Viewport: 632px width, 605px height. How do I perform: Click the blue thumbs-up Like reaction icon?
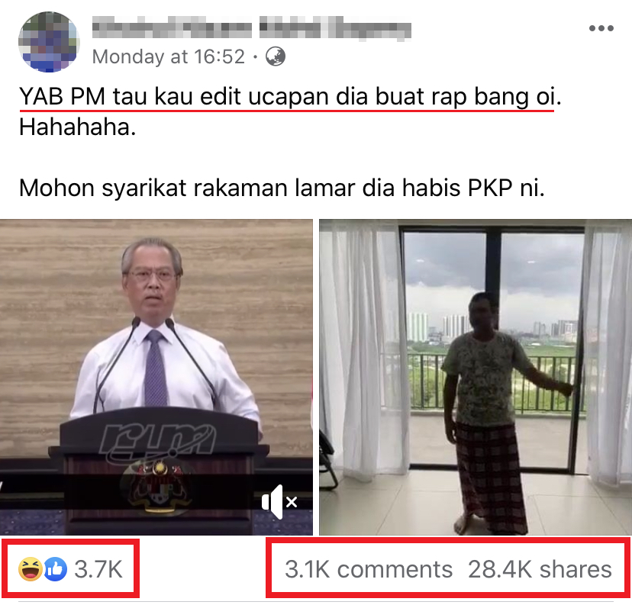[55, 569]
